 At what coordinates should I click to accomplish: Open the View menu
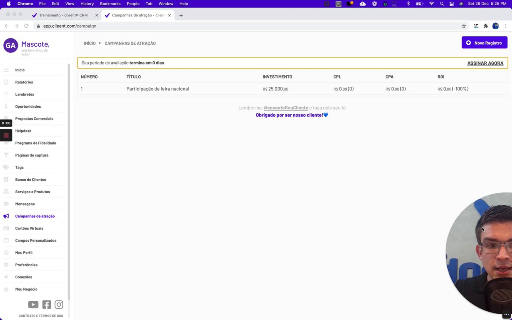point(70,4)
